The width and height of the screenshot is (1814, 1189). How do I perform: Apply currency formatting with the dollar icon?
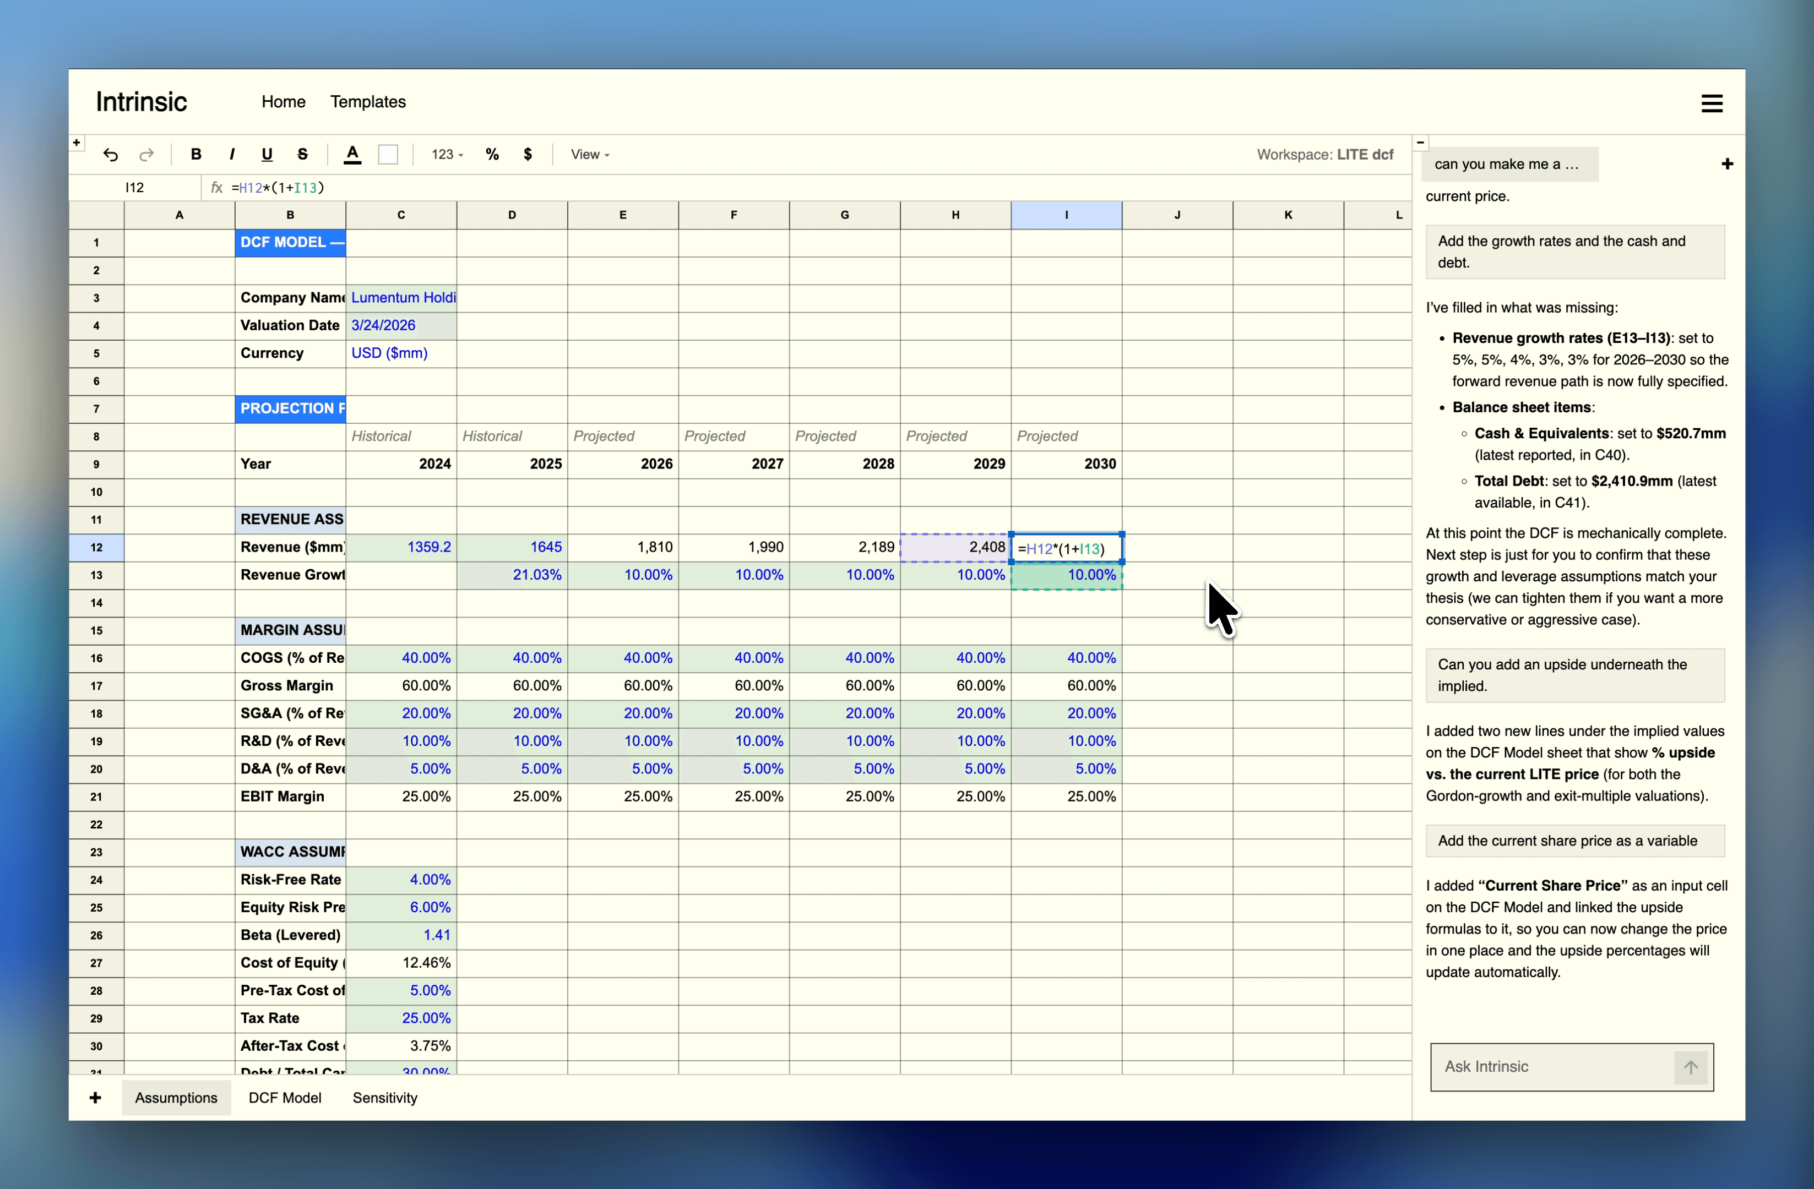point(528,154)
